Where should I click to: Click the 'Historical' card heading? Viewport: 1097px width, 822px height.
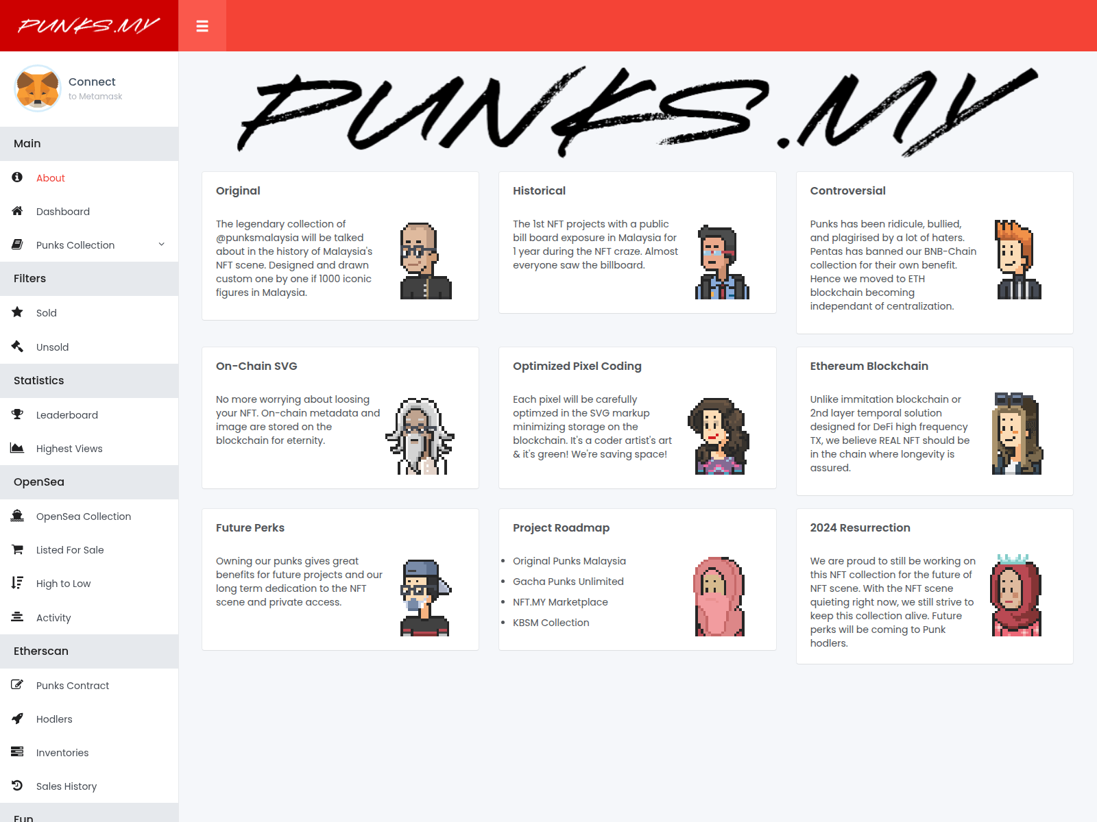[539, 190]
